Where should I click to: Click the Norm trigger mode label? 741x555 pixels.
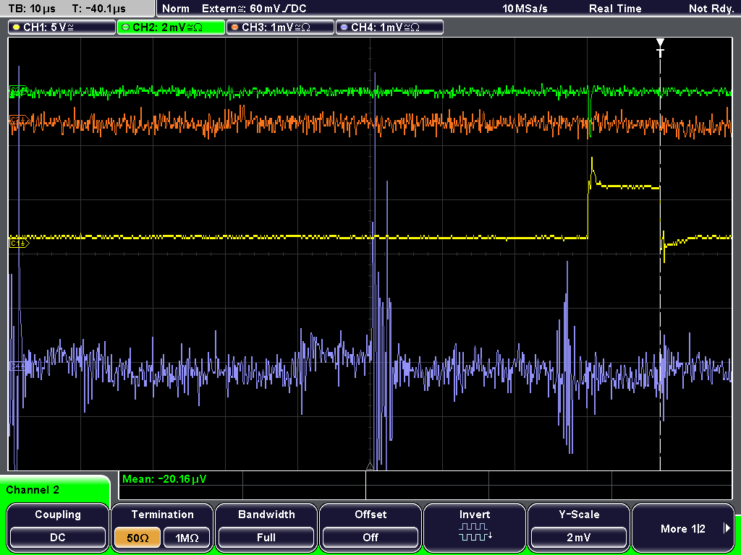click(176, 9)
